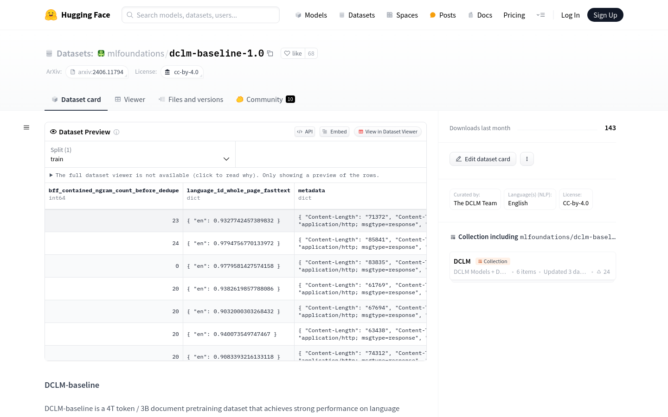668x417 pixels.
Task: Click the Downloads last month 143 value
Action: [610, 128]
